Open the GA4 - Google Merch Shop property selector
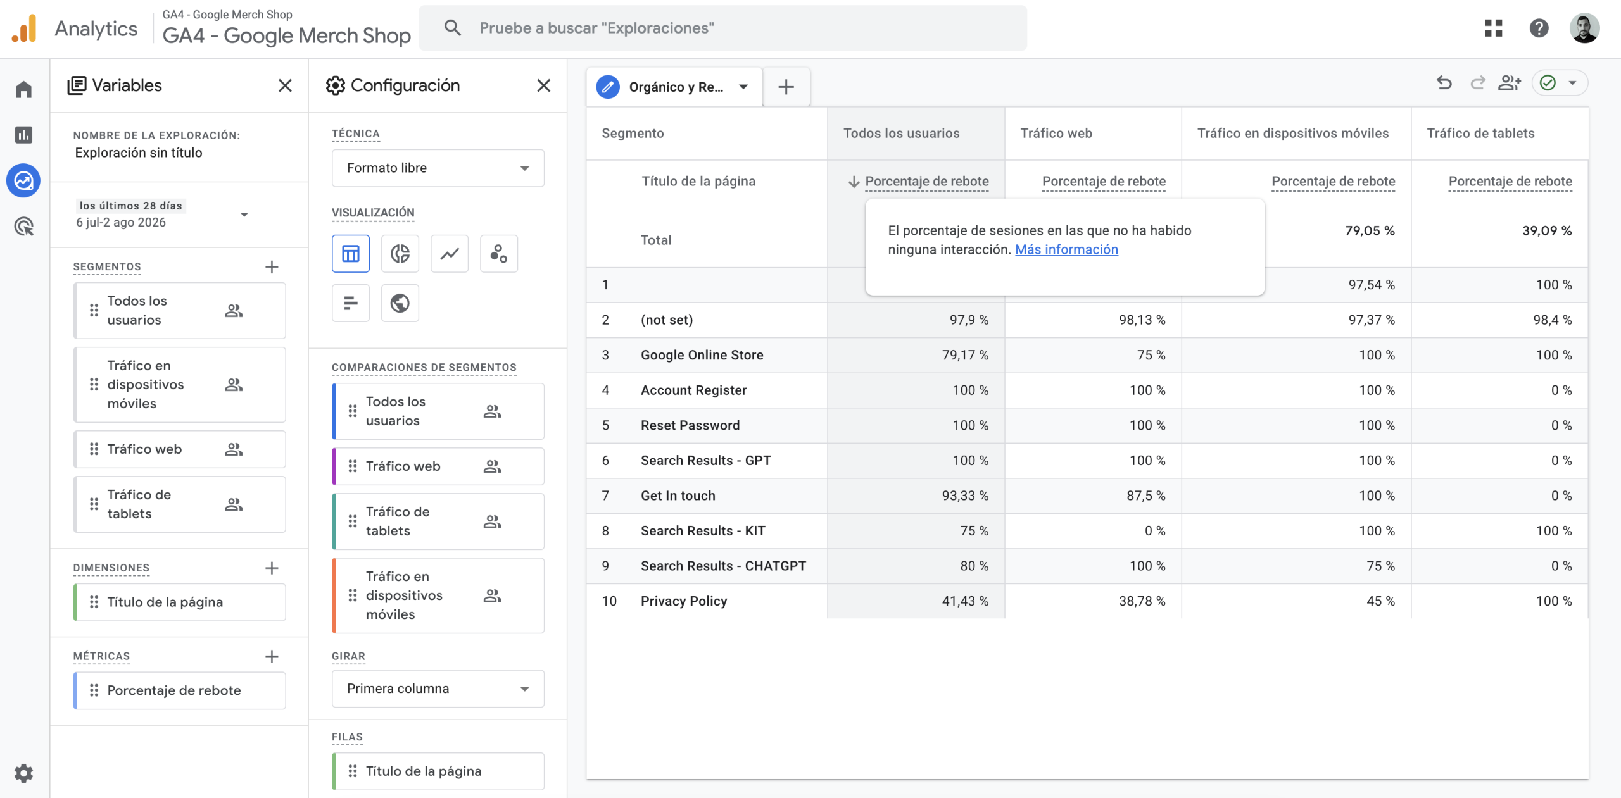The height and width of the screenshot is (798, 1621). [x=287, y=28]
